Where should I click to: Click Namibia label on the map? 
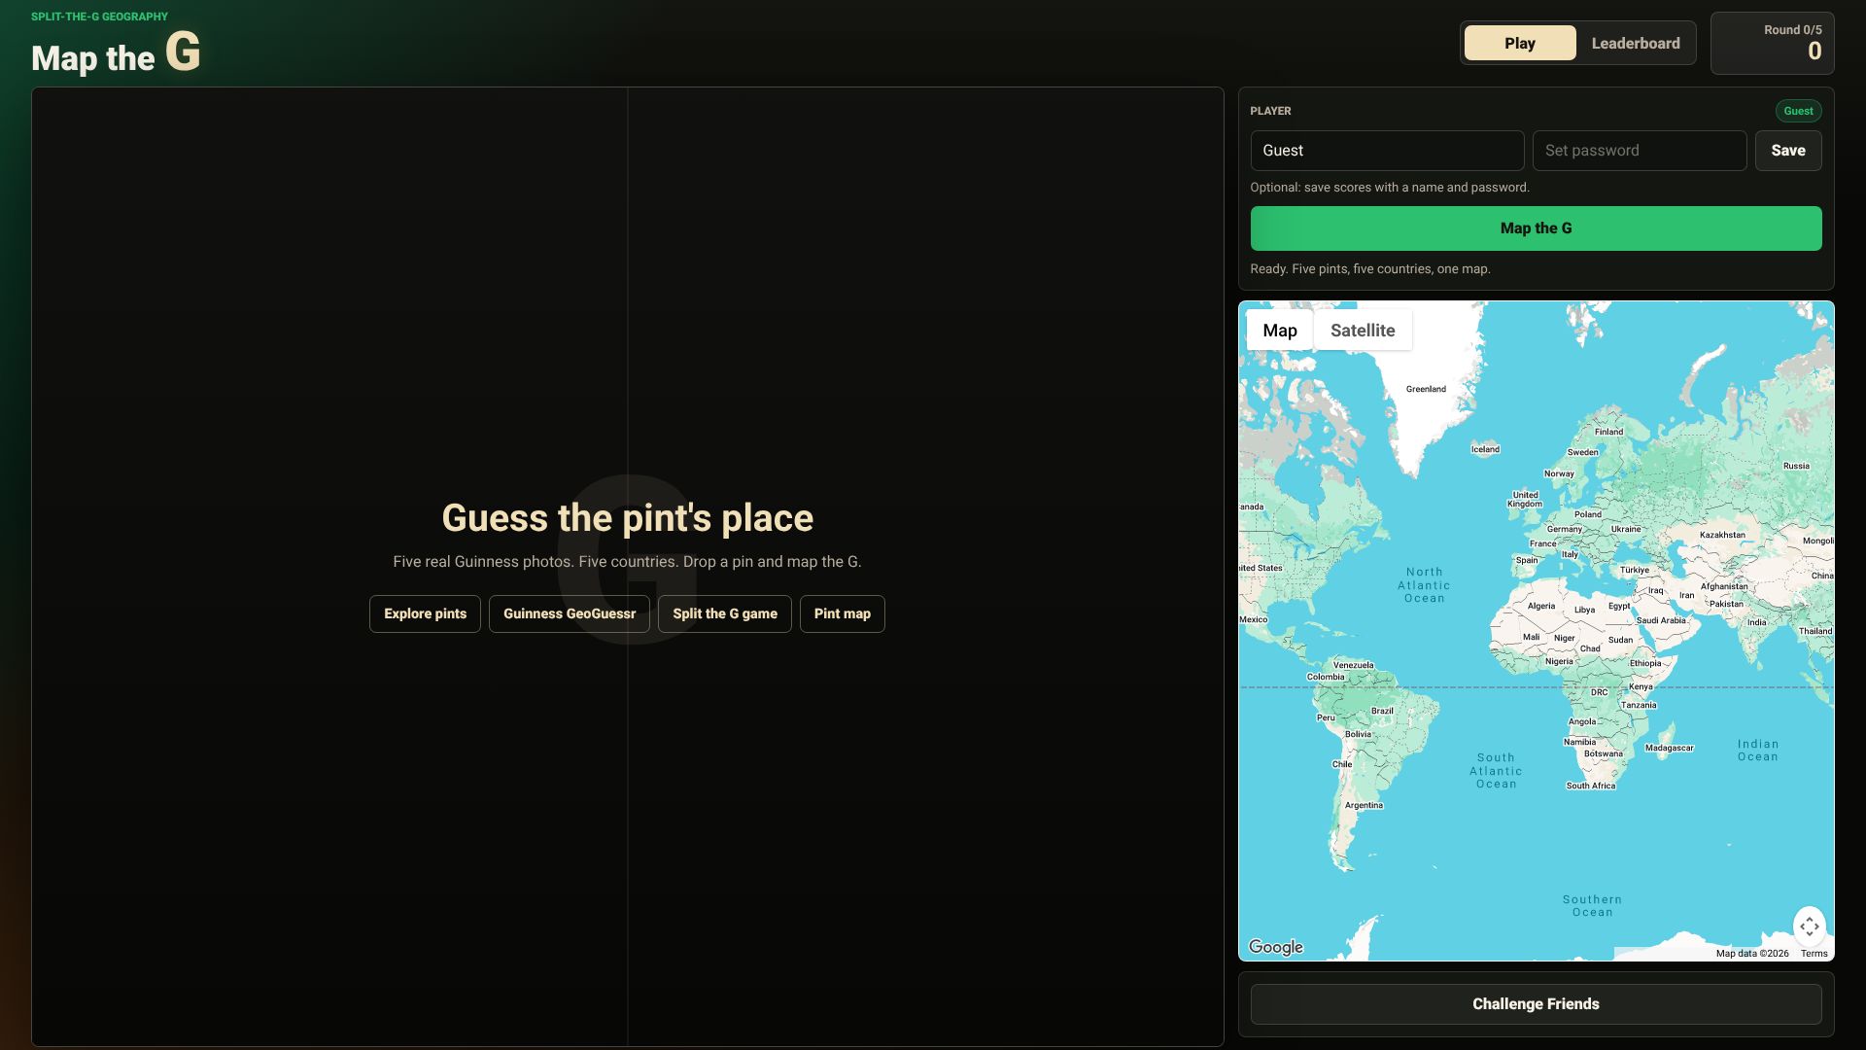click(x=1579, y=742)
